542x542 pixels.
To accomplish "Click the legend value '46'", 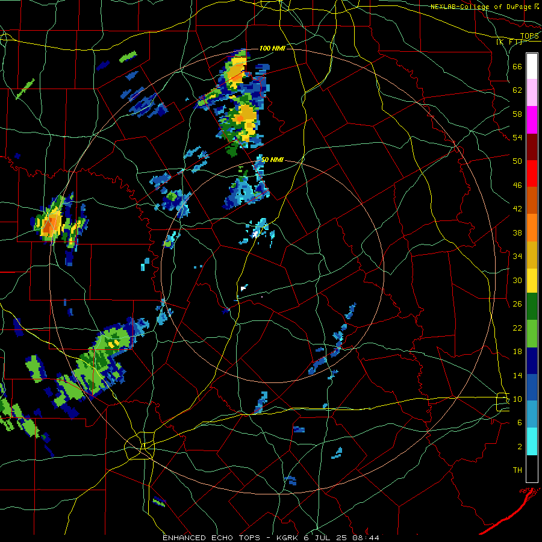I will (517, 185).
